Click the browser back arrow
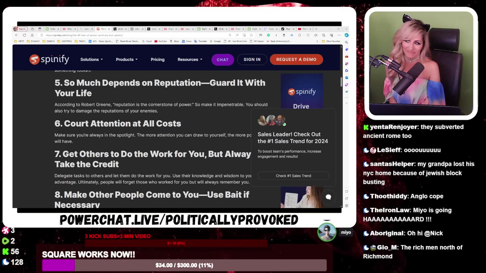Screen dimensions: 486x273 [16, 35]
